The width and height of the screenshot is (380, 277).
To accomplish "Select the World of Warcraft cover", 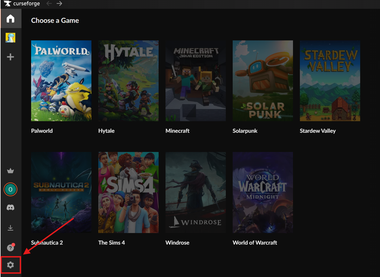I will [x=263, y=192].
